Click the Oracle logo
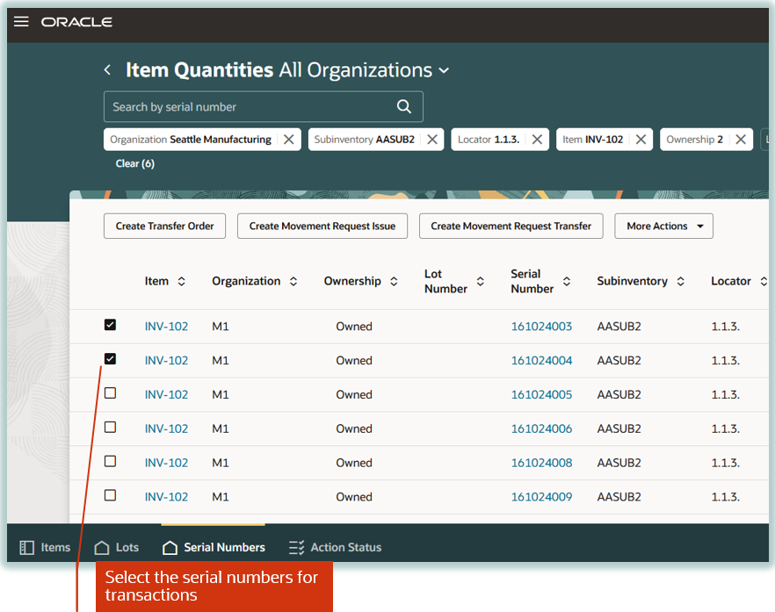 [x=76, y=22]
